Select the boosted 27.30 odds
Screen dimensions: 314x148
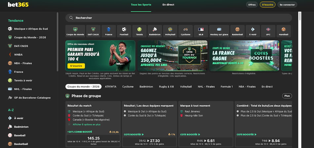tap(149, 142)
